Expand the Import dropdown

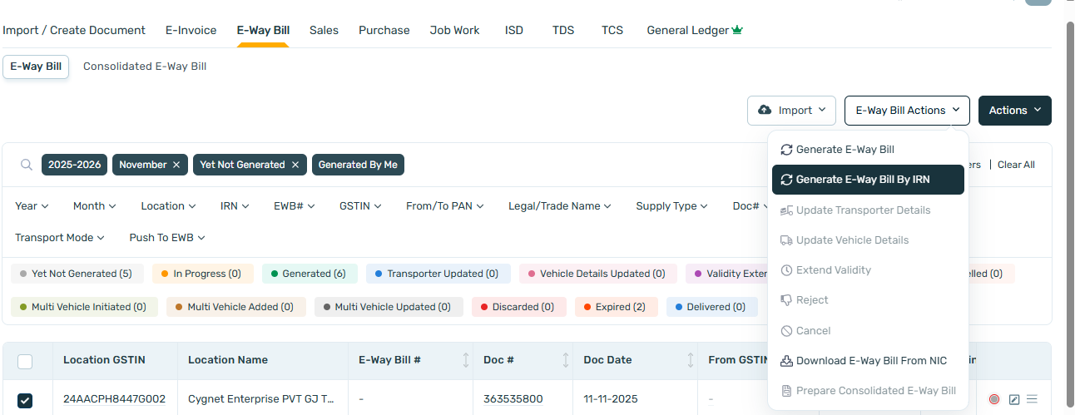click(792, 111)
